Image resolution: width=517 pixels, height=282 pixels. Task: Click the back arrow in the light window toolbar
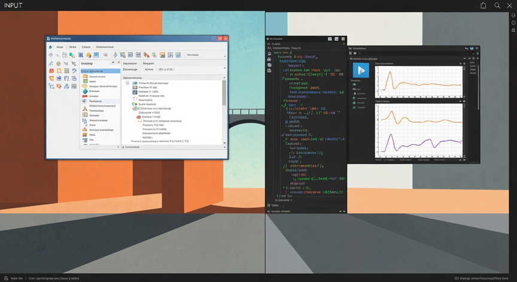[50, 55]
